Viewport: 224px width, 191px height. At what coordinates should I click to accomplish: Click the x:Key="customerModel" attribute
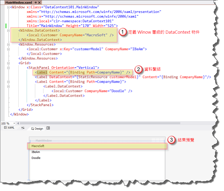point(81,49)
